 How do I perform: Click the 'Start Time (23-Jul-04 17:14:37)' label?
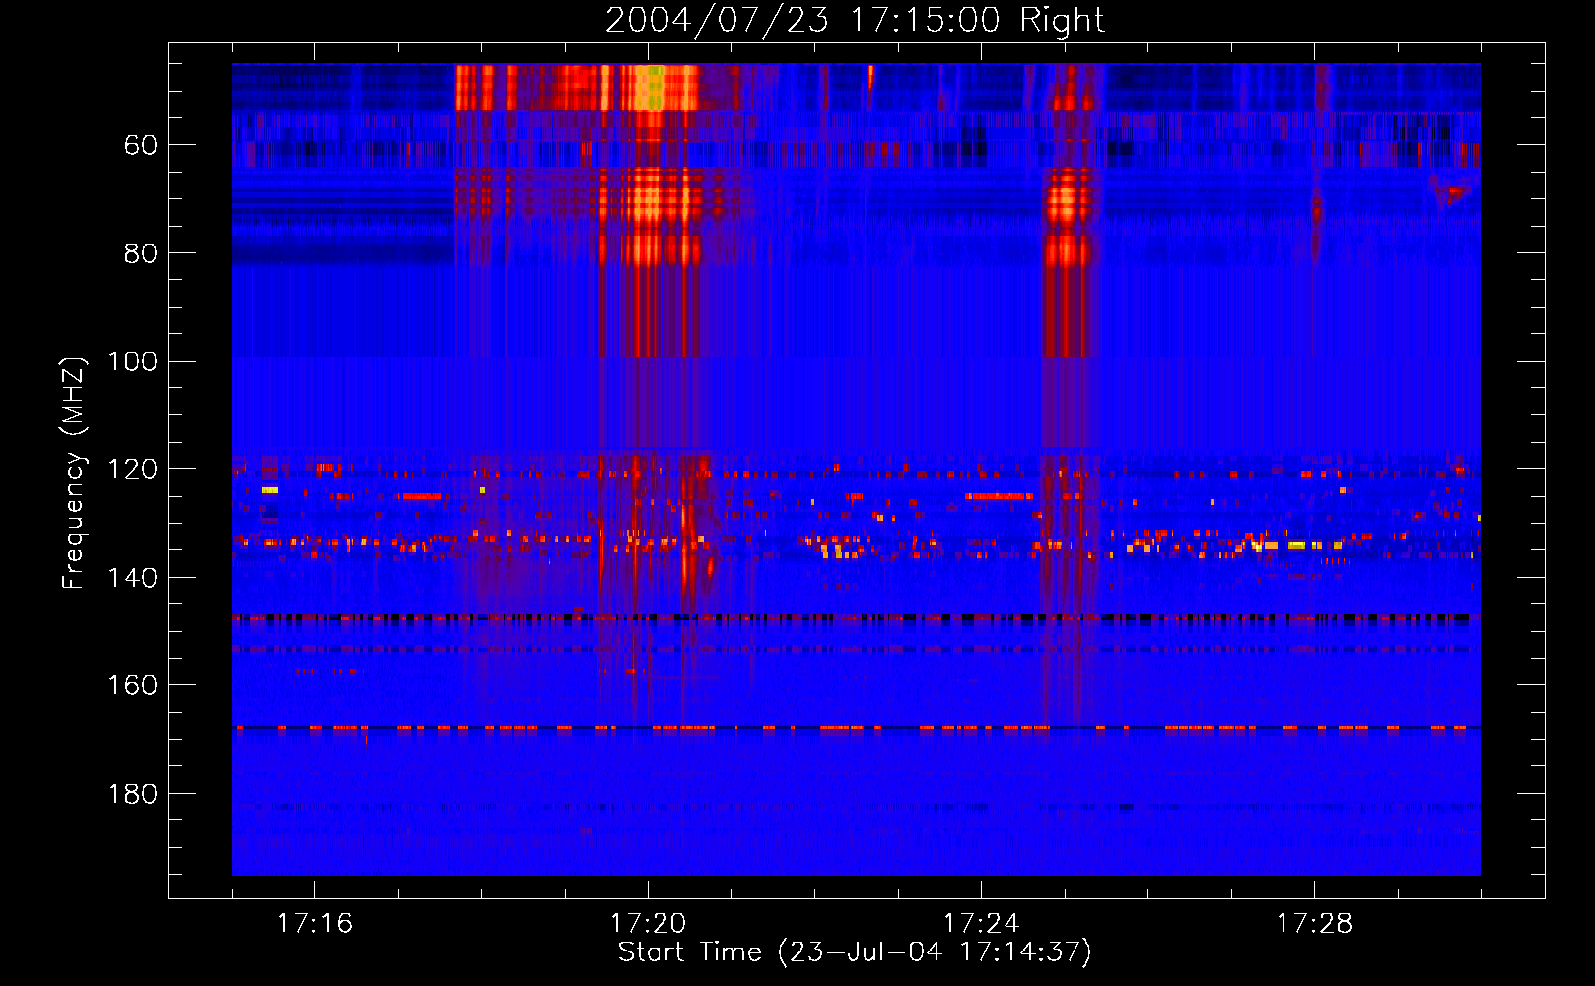[x=855, y=952]
